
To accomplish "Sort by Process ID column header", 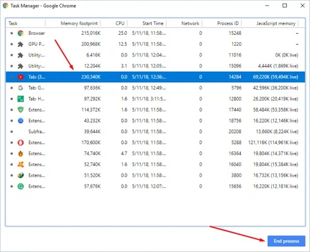I will 228,24.
